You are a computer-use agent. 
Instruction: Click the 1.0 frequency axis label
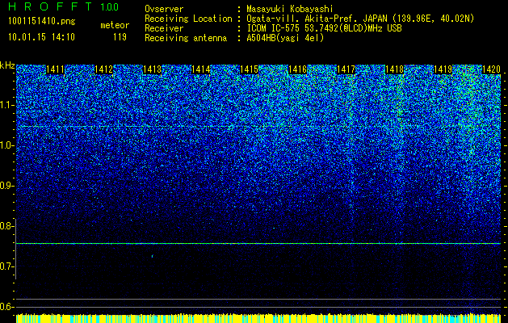click(7, 145)
